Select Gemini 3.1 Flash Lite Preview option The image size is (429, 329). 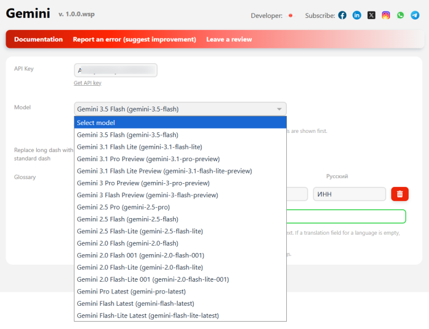[180, 171]
